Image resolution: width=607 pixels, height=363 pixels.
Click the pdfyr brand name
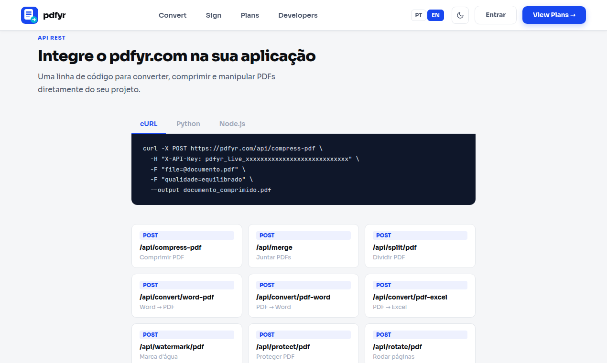[54, 15]
